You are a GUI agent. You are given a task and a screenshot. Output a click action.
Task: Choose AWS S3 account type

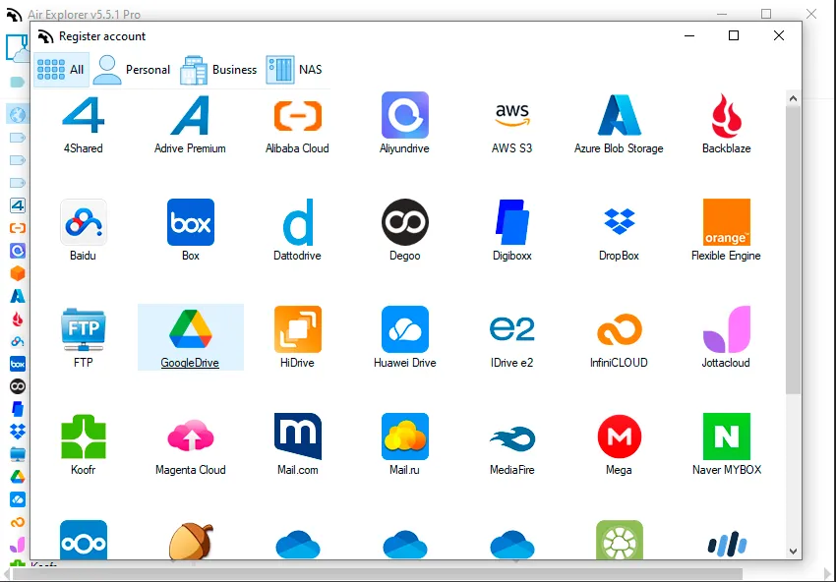click(511, 115)
